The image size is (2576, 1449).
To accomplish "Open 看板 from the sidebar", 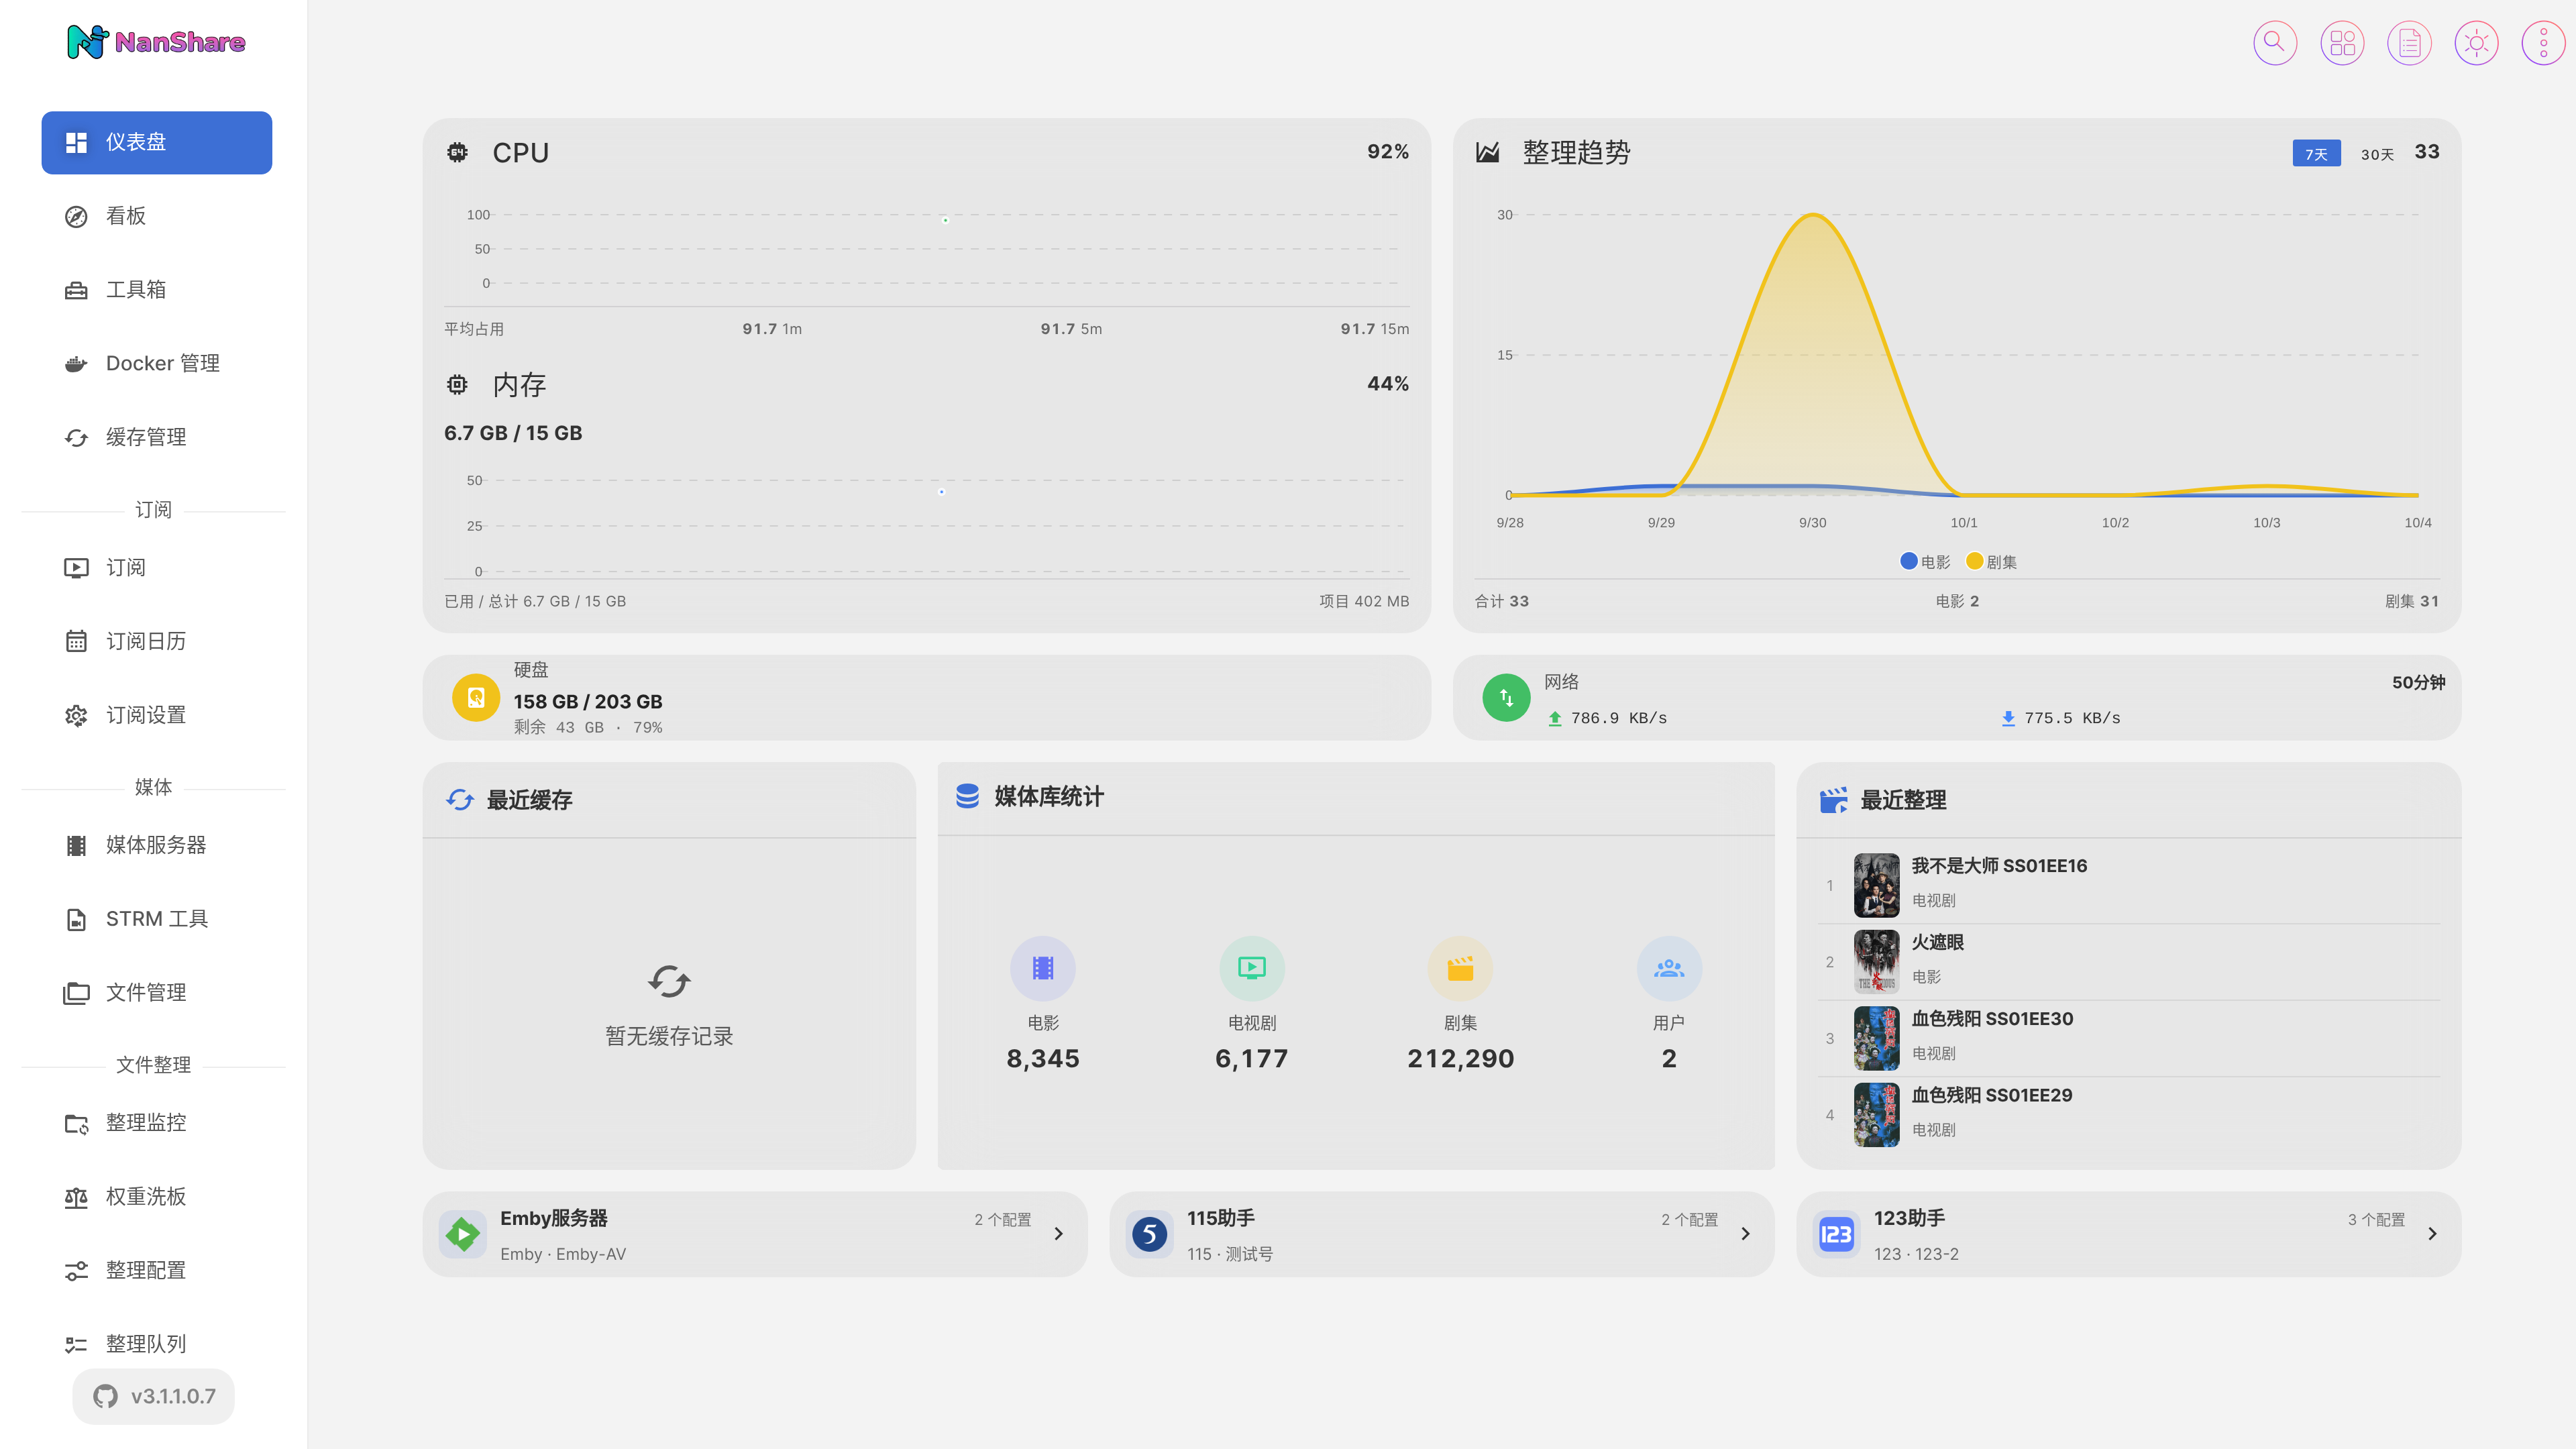I will (x=157, y=216).
